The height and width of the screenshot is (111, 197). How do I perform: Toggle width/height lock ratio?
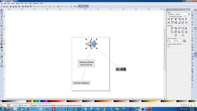coord(58,6)
